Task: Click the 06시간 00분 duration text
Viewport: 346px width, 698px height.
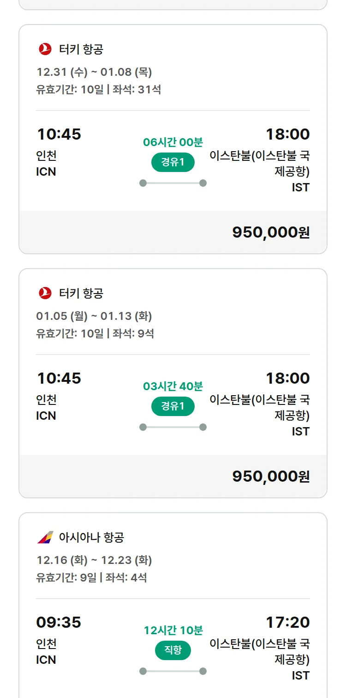Action: coord(173,142)
